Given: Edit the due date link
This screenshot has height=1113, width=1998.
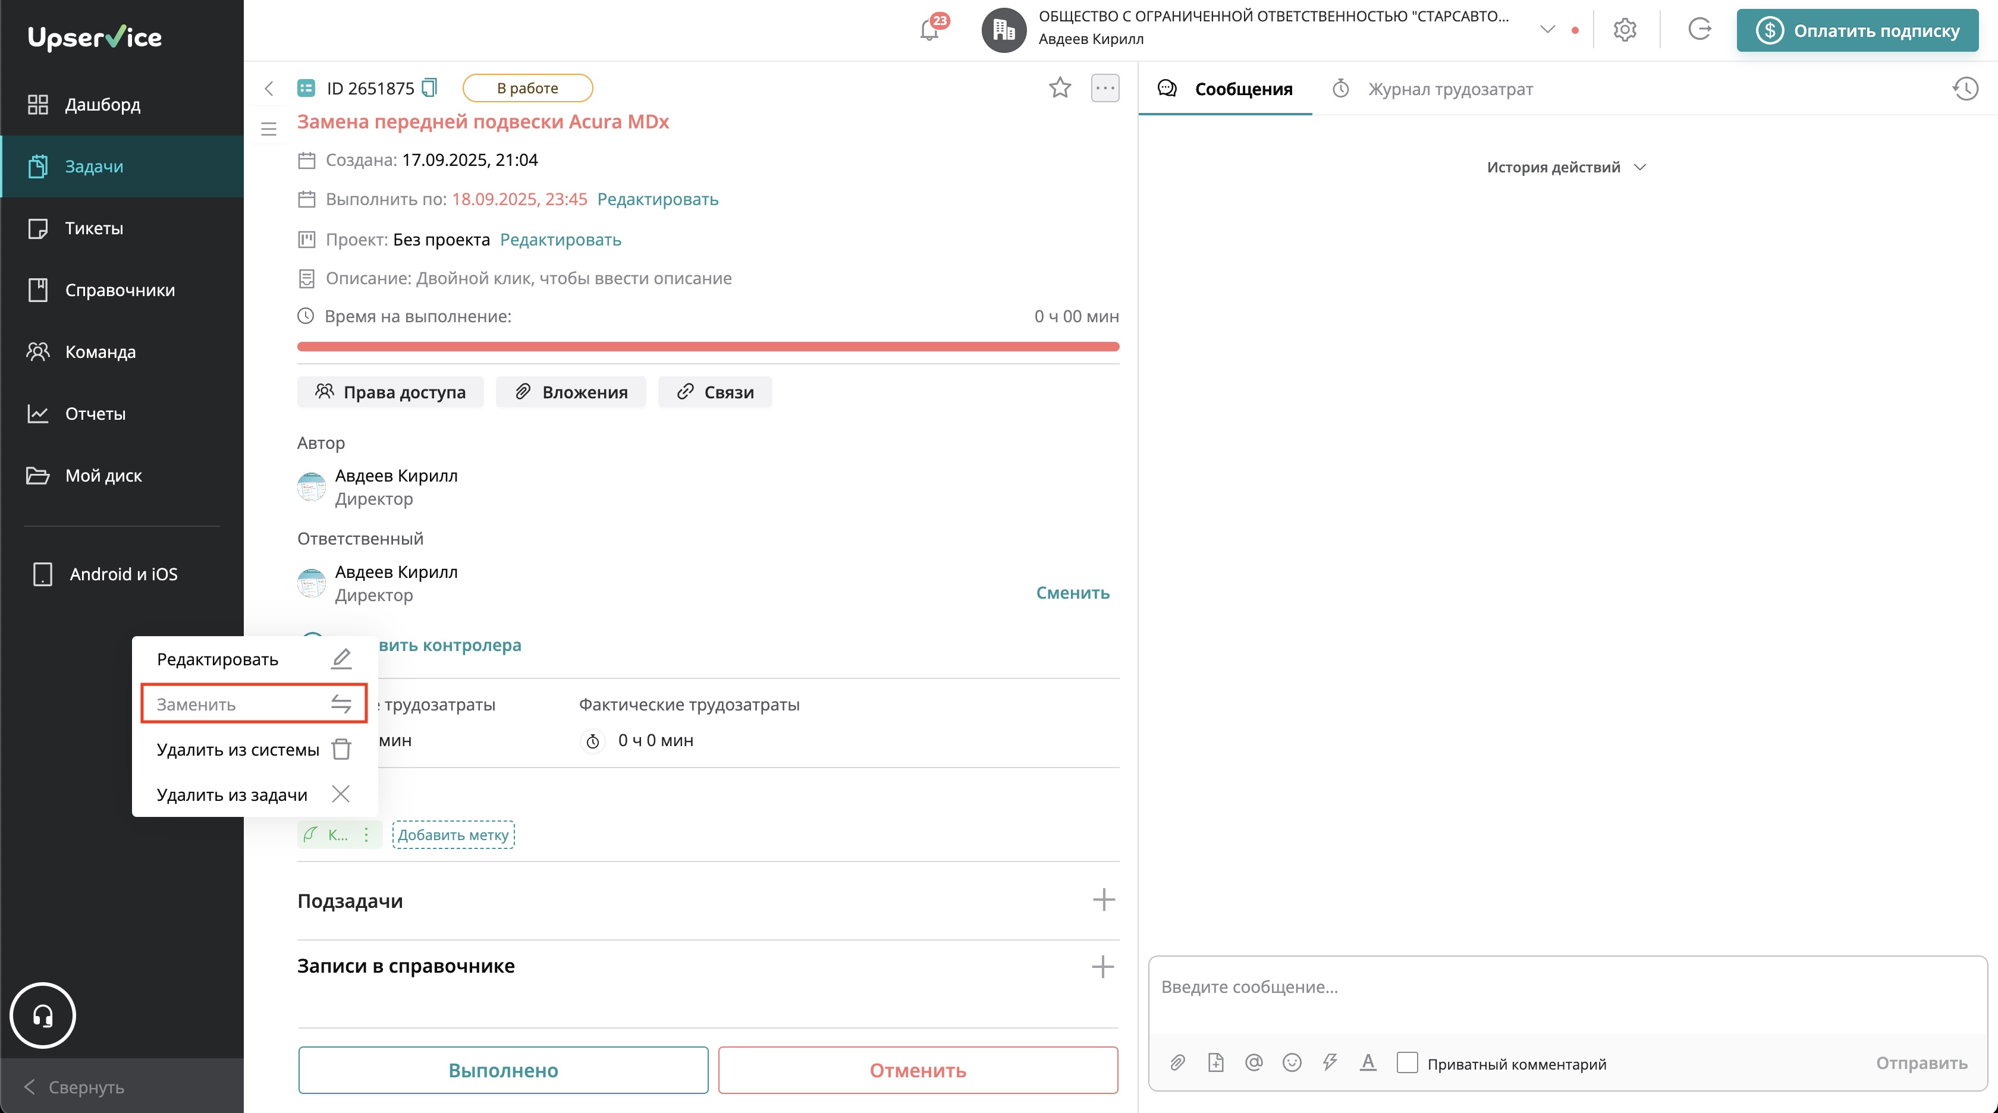Looking at the screenshot, I should pos(658,199).
